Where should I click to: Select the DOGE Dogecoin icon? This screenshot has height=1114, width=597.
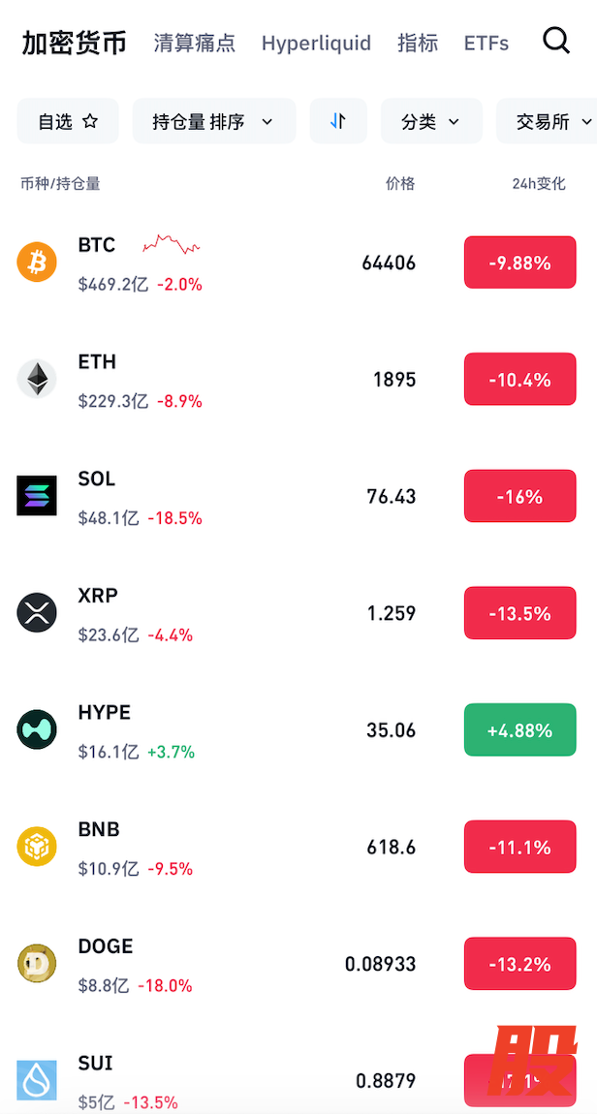[37, 963]
